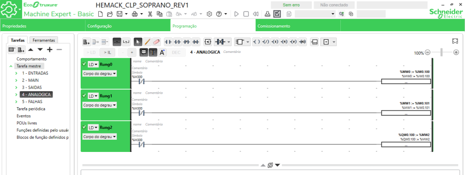
Task: Expand the 2 - MAIN tree node
Action: click(x=16, y=80)
